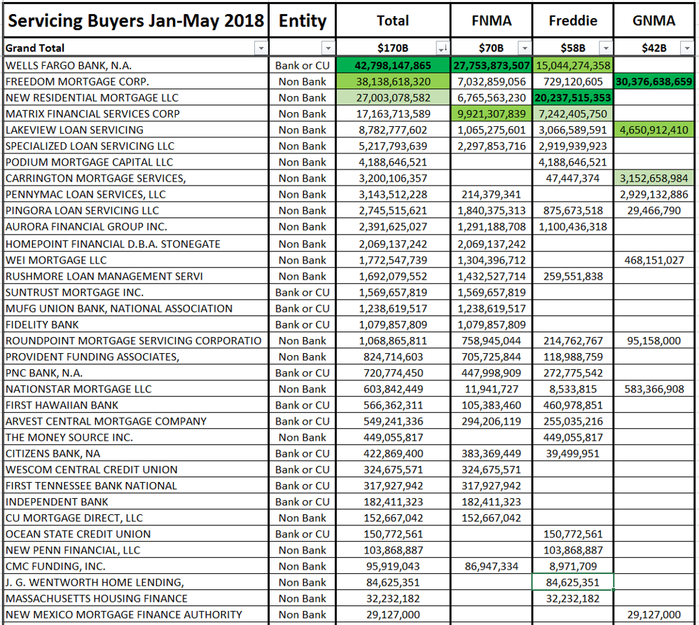Select the 3,152,658,984 GNMA cell

click(x=654, y=178)
